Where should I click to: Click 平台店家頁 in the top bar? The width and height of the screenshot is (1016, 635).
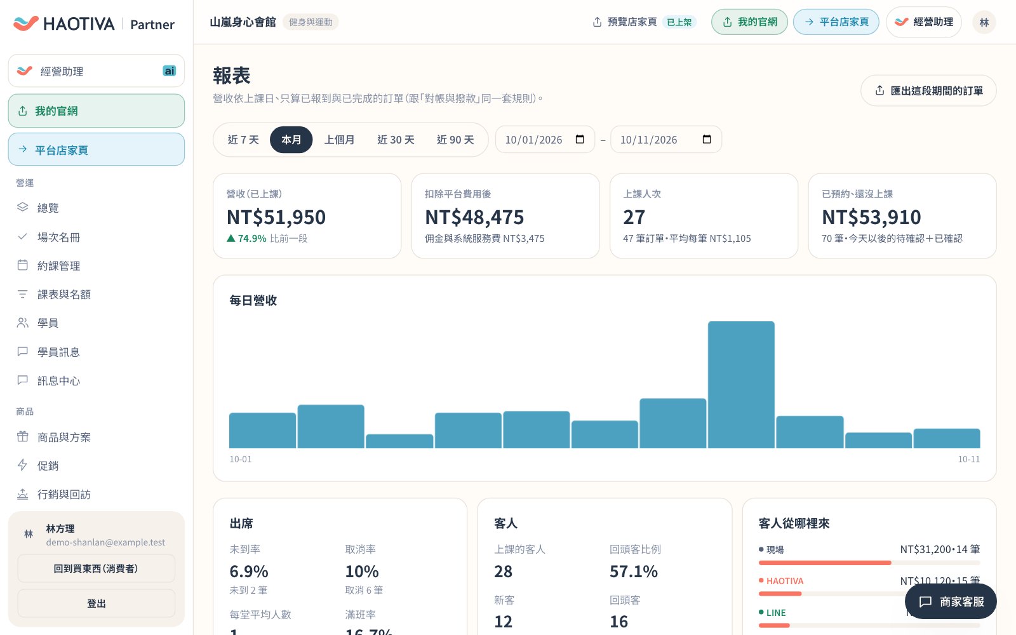(x=836, y=22)
